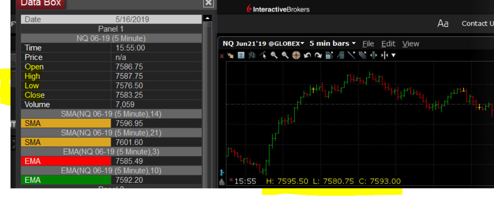Screen dimensions: 494x197
Task: Click the red EMA 3 color swatch
Action: pyautogui.click(x=66, y=161)
